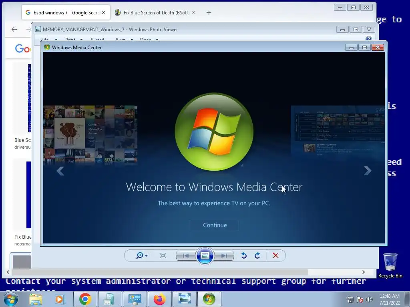Screen dimensions: 410x307
Task: Play slide show in Photo Viewer
Action: point(205,255)
